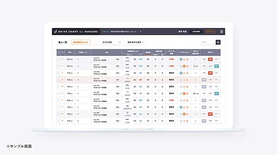The image size is (277, 155).
Task: Check the checkbox for the 2-day elapsed row
Action: coord(58,66)
